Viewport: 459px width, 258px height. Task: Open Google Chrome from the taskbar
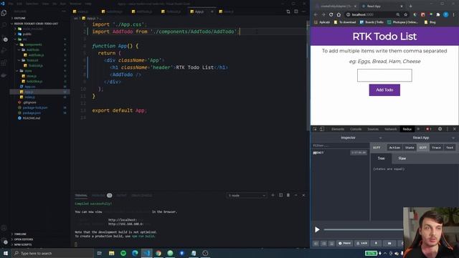tap(158, 253)
